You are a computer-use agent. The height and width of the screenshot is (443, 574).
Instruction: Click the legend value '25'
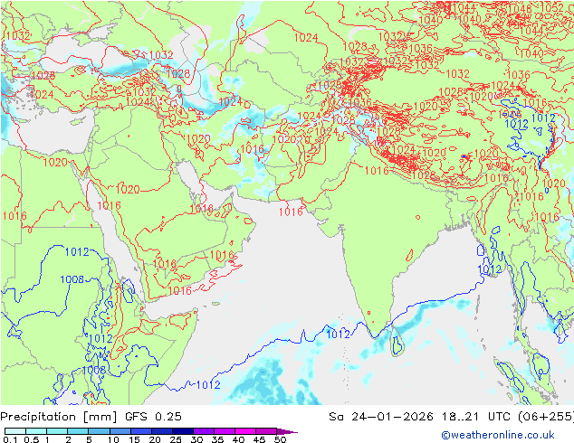(x=176, y=439)
